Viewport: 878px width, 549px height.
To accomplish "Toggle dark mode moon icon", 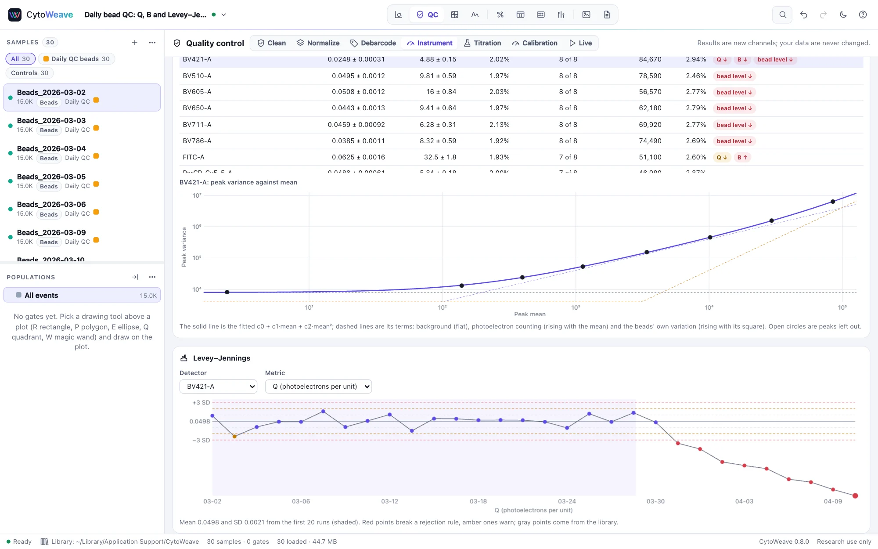I will pyautogui.click(x=843, y=14).
